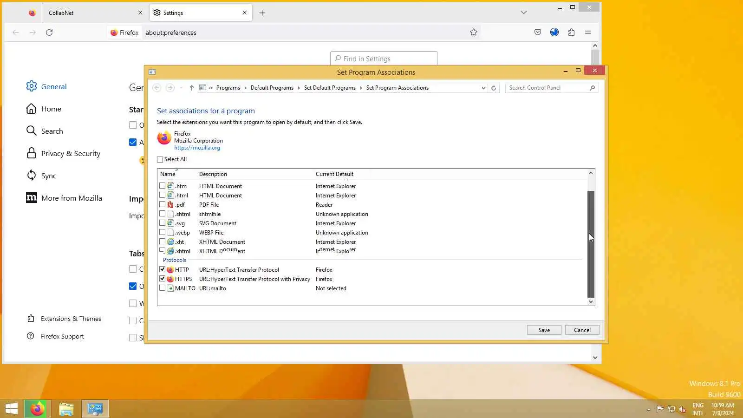Open the Firefox account icon

(x=554, y=33)
